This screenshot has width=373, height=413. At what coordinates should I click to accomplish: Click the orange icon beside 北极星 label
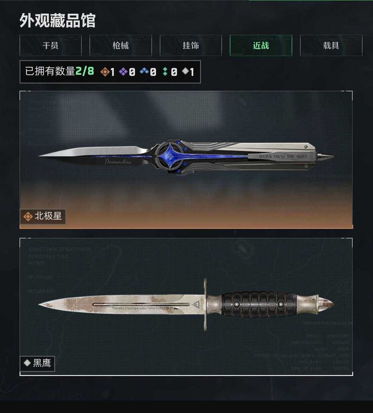click(x=28, y=216)
